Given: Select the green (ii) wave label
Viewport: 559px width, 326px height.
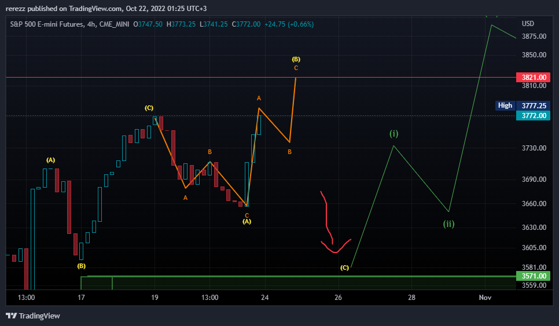Looking at the screenshot, I should click(x=449, y=224).
